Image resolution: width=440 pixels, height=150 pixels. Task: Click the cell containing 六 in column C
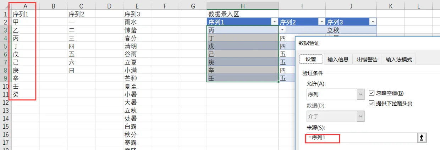tap(81, 62)
